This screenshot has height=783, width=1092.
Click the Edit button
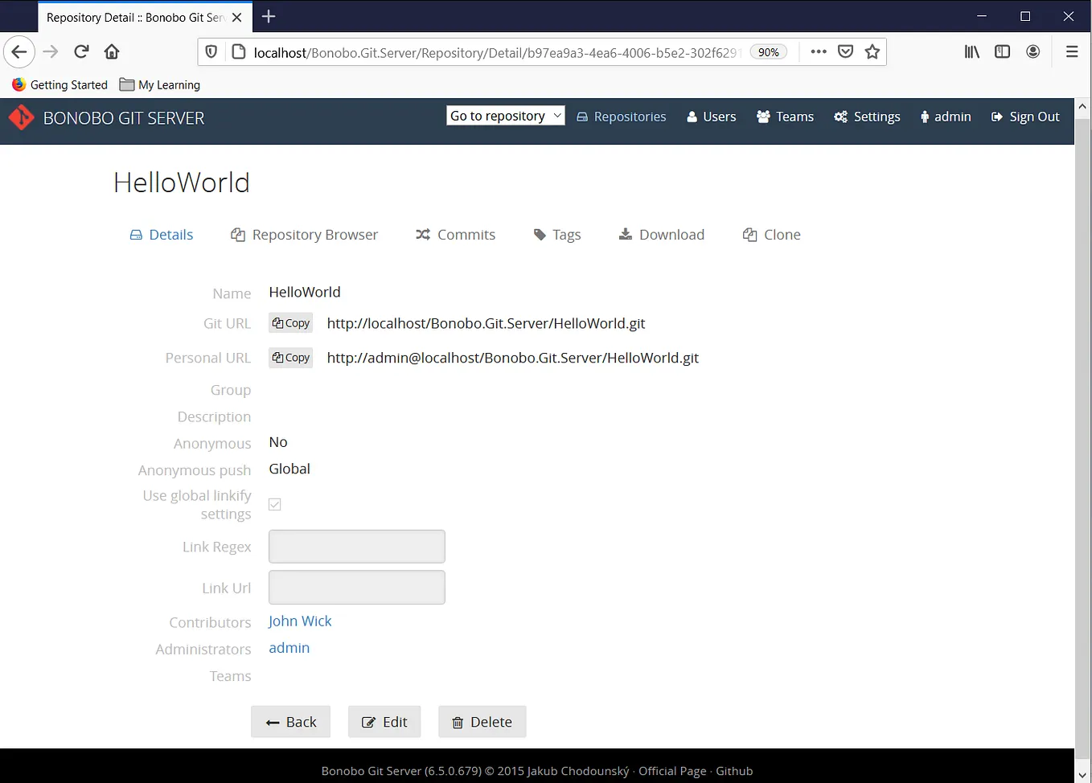coord(384,721)
